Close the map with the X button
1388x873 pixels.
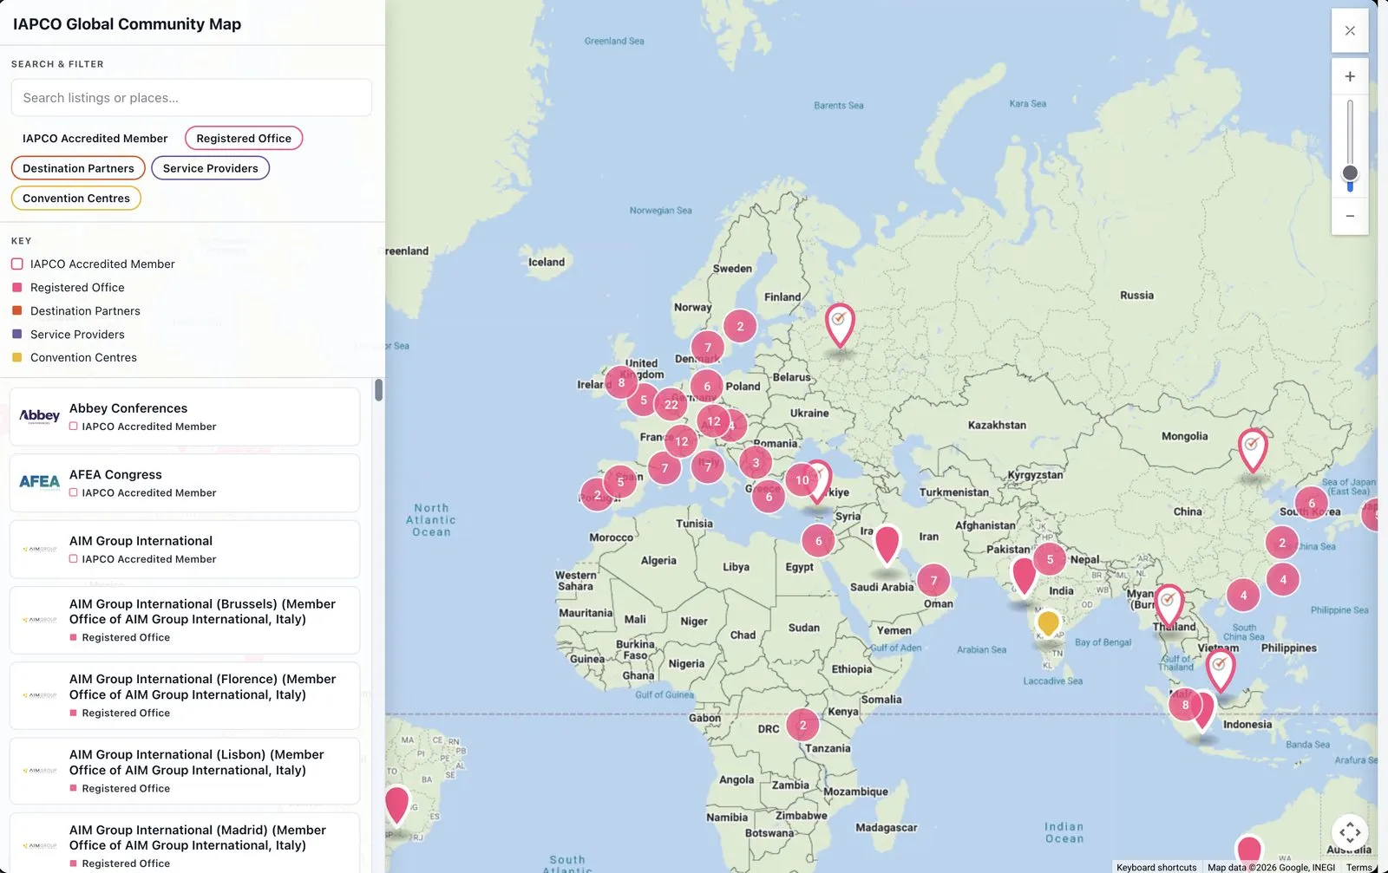(1350, 30)
